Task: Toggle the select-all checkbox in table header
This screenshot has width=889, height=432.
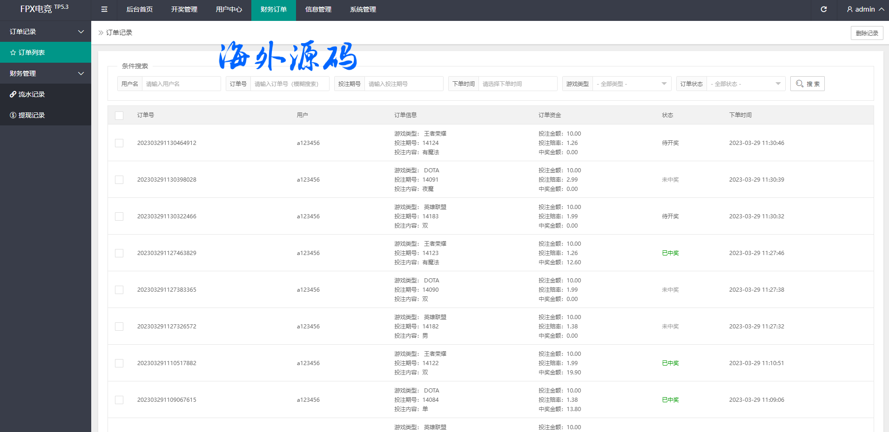Action: tap(119, 115)
